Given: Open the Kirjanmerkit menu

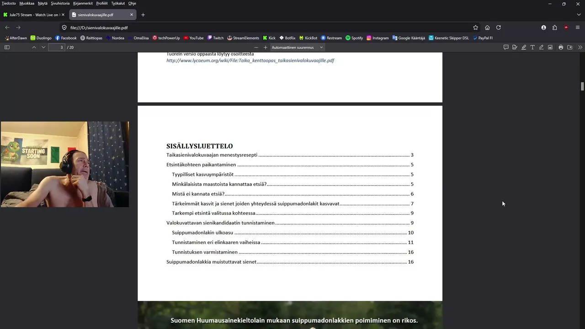Looking at the screenshot, I should pos(83,3).
